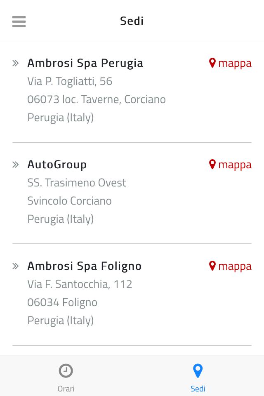This screenshot has height=396, width=264.
Task: Tap the Via P. Togliatti, 56 address
Action: point(70,81)
